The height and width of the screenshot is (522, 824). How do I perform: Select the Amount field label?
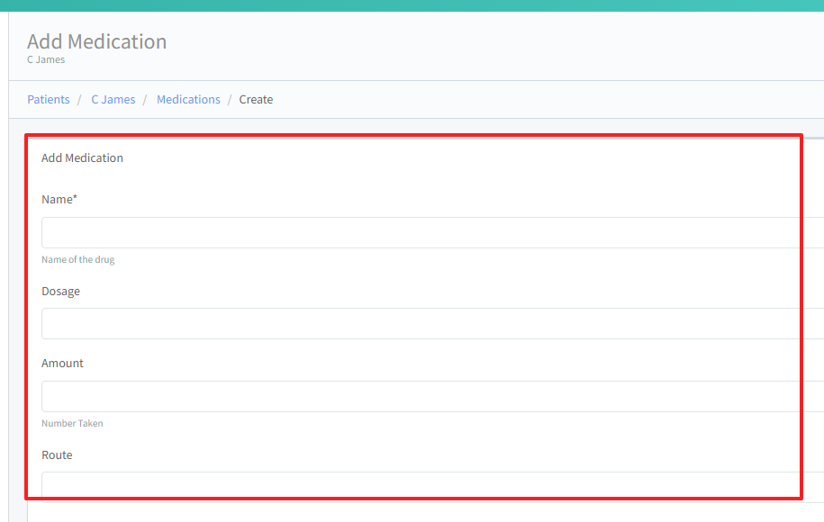point(62,364)
